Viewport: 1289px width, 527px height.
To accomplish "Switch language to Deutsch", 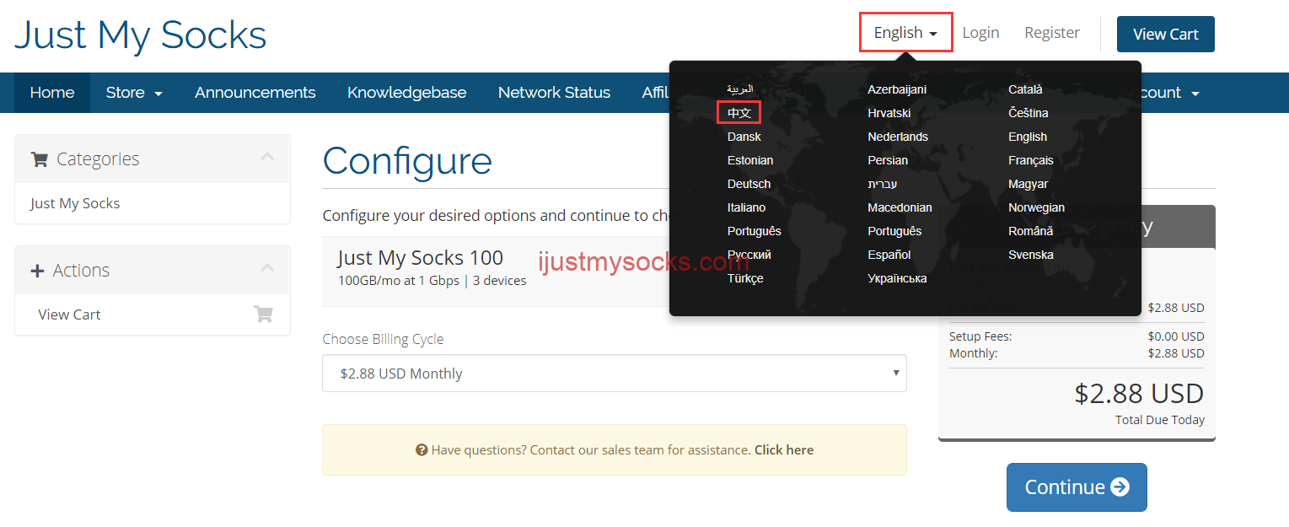I will pos(749,184).
